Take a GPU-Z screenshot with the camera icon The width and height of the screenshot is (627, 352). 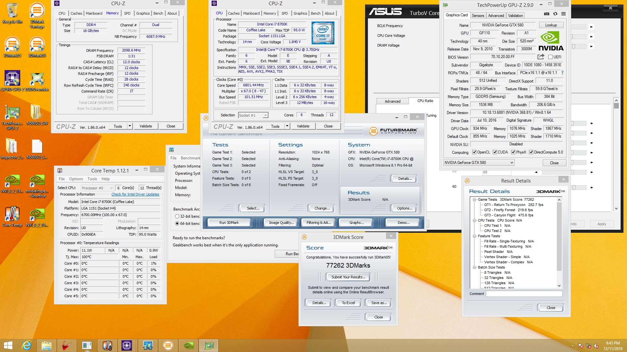[x=546, y=14]
